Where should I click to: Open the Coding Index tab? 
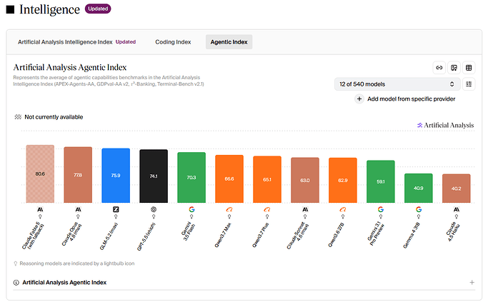coord(173,42)
